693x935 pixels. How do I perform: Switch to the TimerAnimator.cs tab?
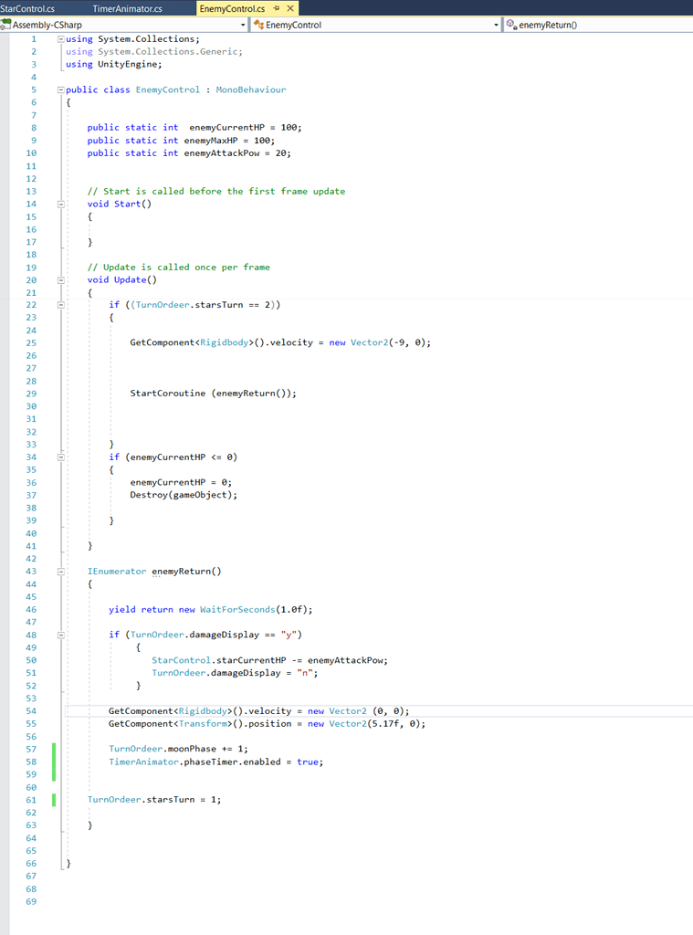click(127, 8)
